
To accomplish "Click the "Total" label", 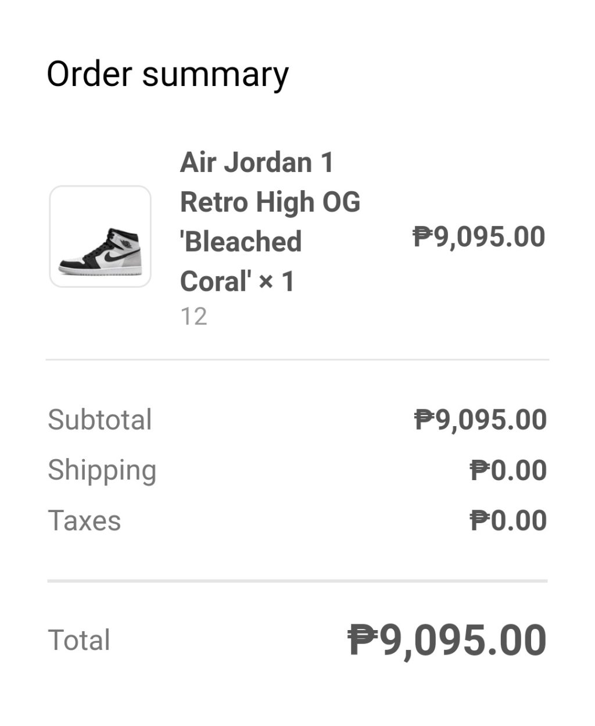I will point(79,640).
